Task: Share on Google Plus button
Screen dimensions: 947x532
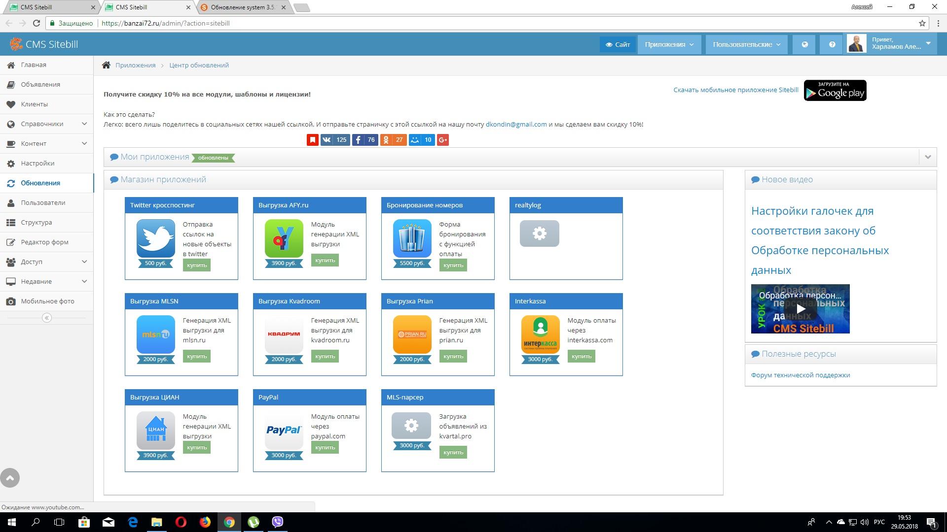Action: (x=443, y=140)
